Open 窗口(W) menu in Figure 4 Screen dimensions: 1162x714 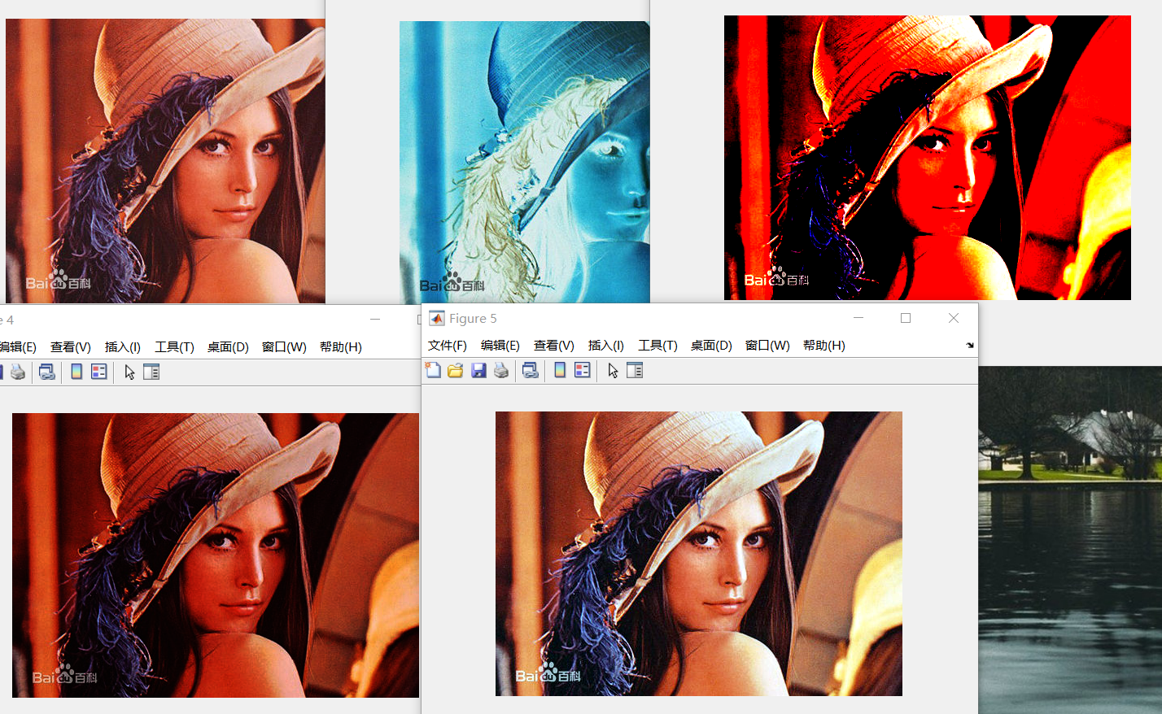(284, 347)
